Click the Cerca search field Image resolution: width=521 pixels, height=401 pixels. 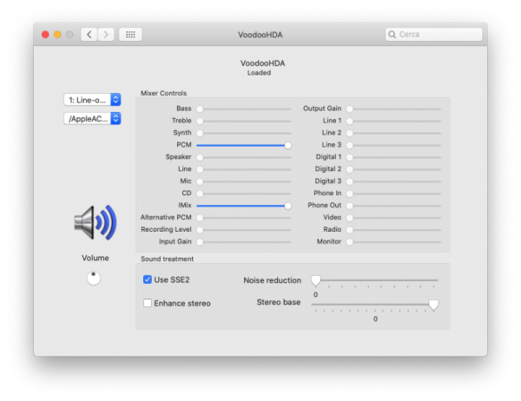coord(433,34)
